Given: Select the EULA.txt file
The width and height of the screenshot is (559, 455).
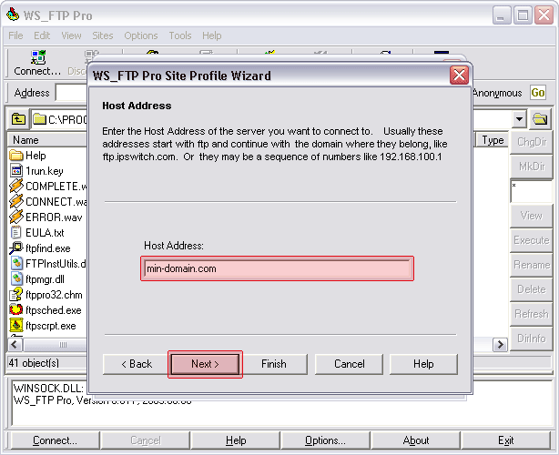Looking at the screenshot, I should click(x=45, y=232).
